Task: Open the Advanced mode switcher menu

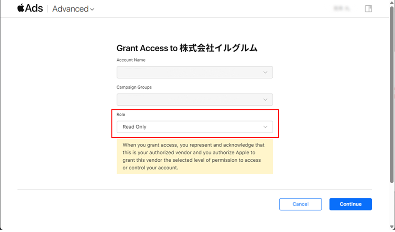Action: [x=73, y=9]
